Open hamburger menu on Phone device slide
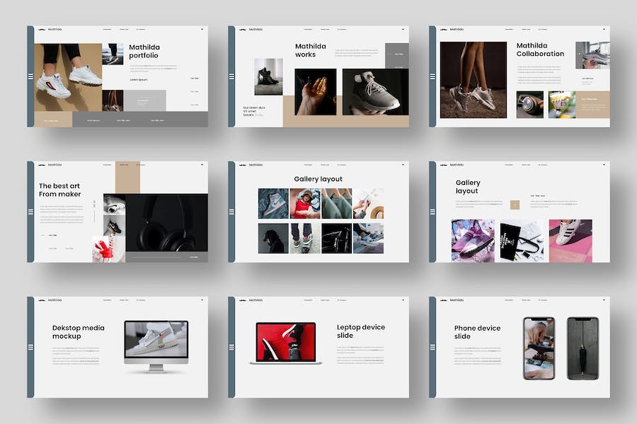This screenshot has height=424, width=637. pyautogui.click(x=432, y=347)
